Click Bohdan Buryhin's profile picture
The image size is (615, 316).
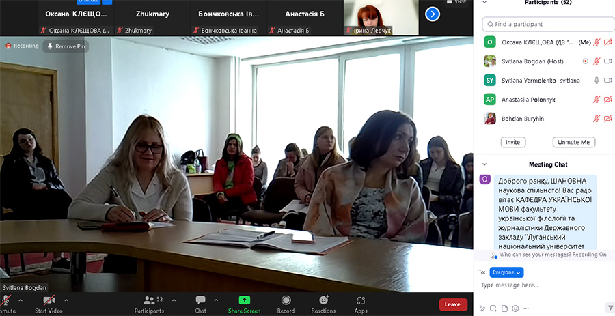[x=489, y=119]
